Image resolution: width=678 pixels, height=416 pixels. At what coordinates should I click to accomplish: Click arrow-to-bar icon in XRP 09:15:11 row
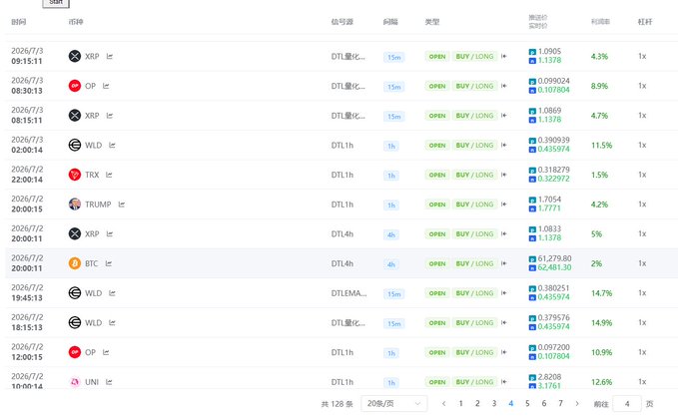pyautogui.click(x=503, y=56)
